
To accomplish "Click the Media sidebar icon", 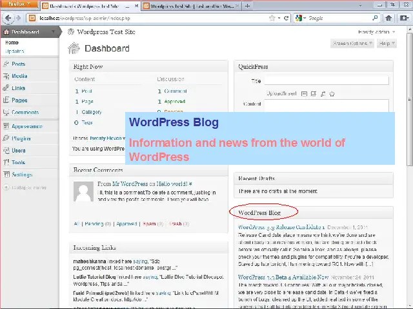I will coord(6,76).
